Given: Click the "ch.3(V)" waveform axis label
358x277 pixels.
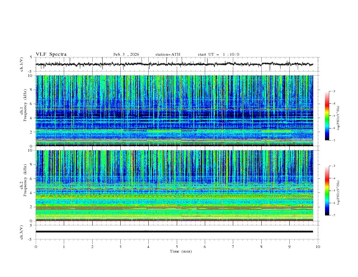Looking at the screenshot, I should [22, 232].
